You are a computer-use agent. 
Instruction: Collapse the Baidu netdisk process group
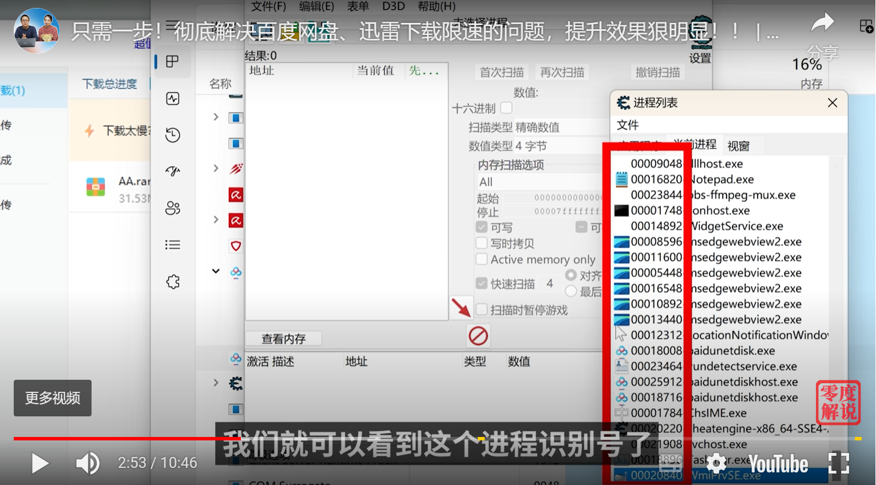[x=216, y=271]
